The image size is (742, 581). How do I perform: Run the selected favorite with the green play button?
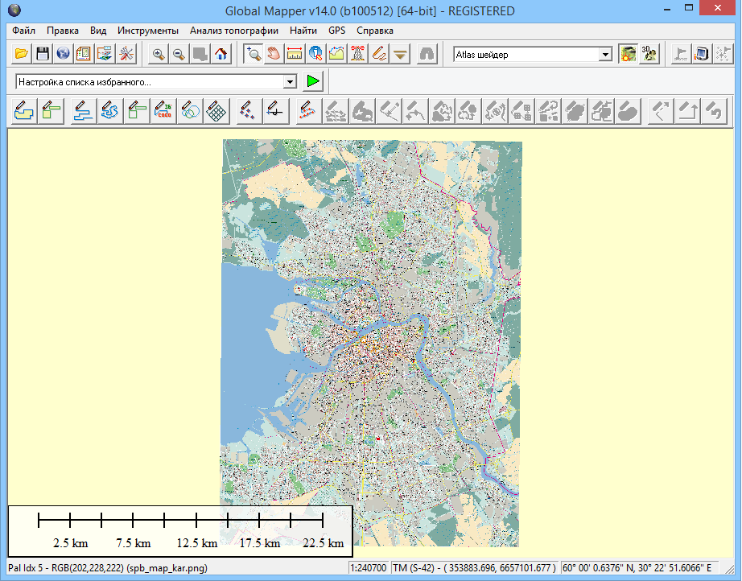point(313,82)
